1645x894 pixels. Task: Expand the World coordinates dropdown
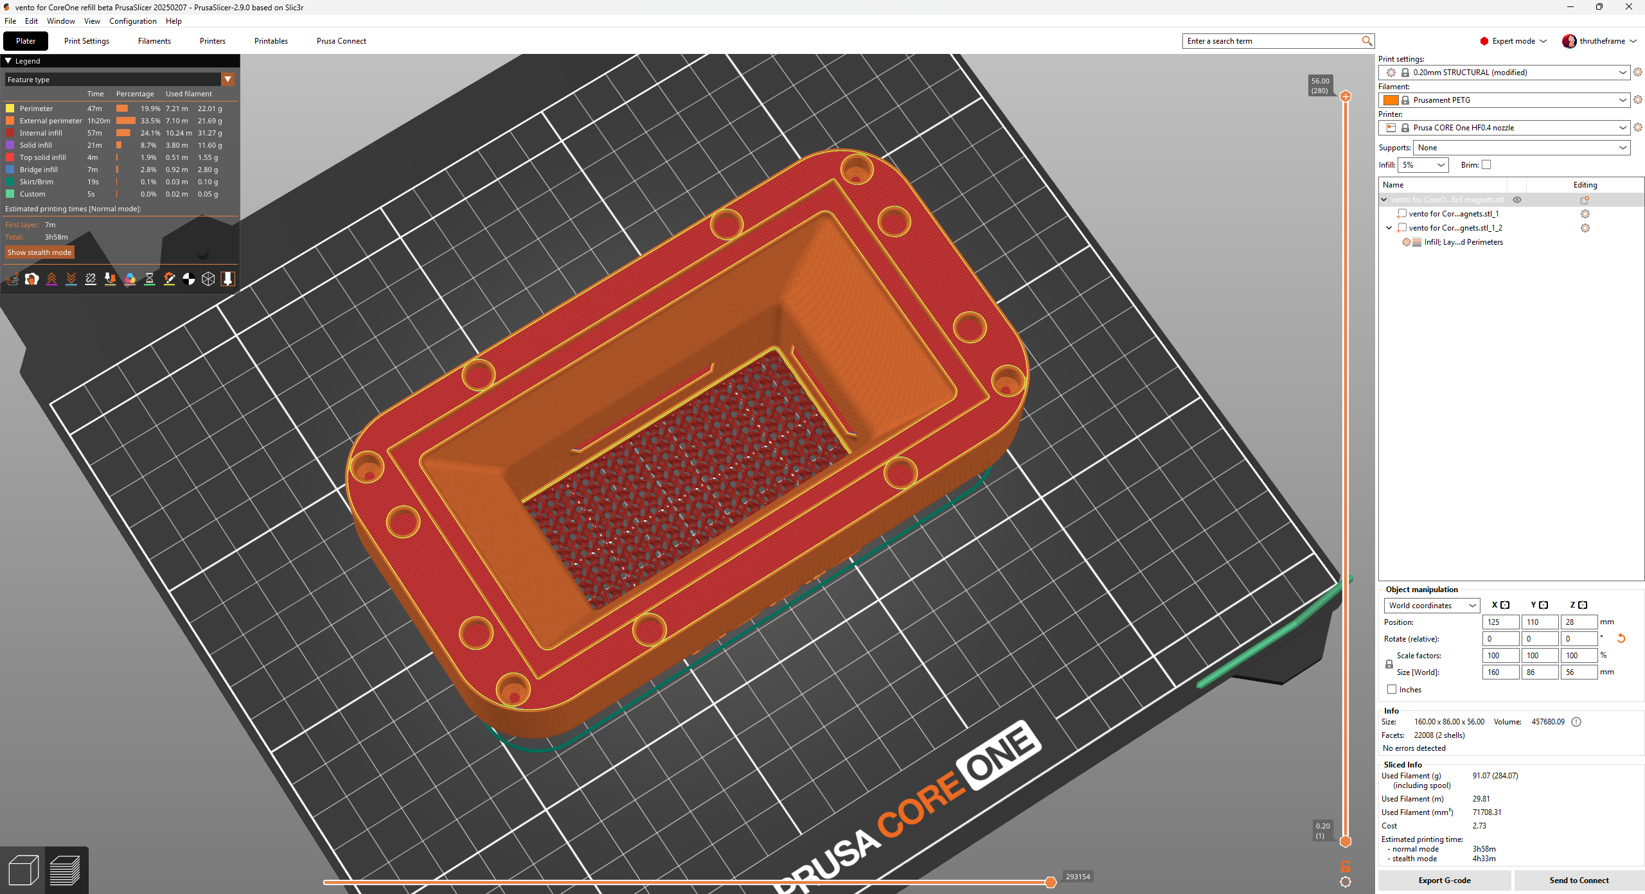[1432, 605]
